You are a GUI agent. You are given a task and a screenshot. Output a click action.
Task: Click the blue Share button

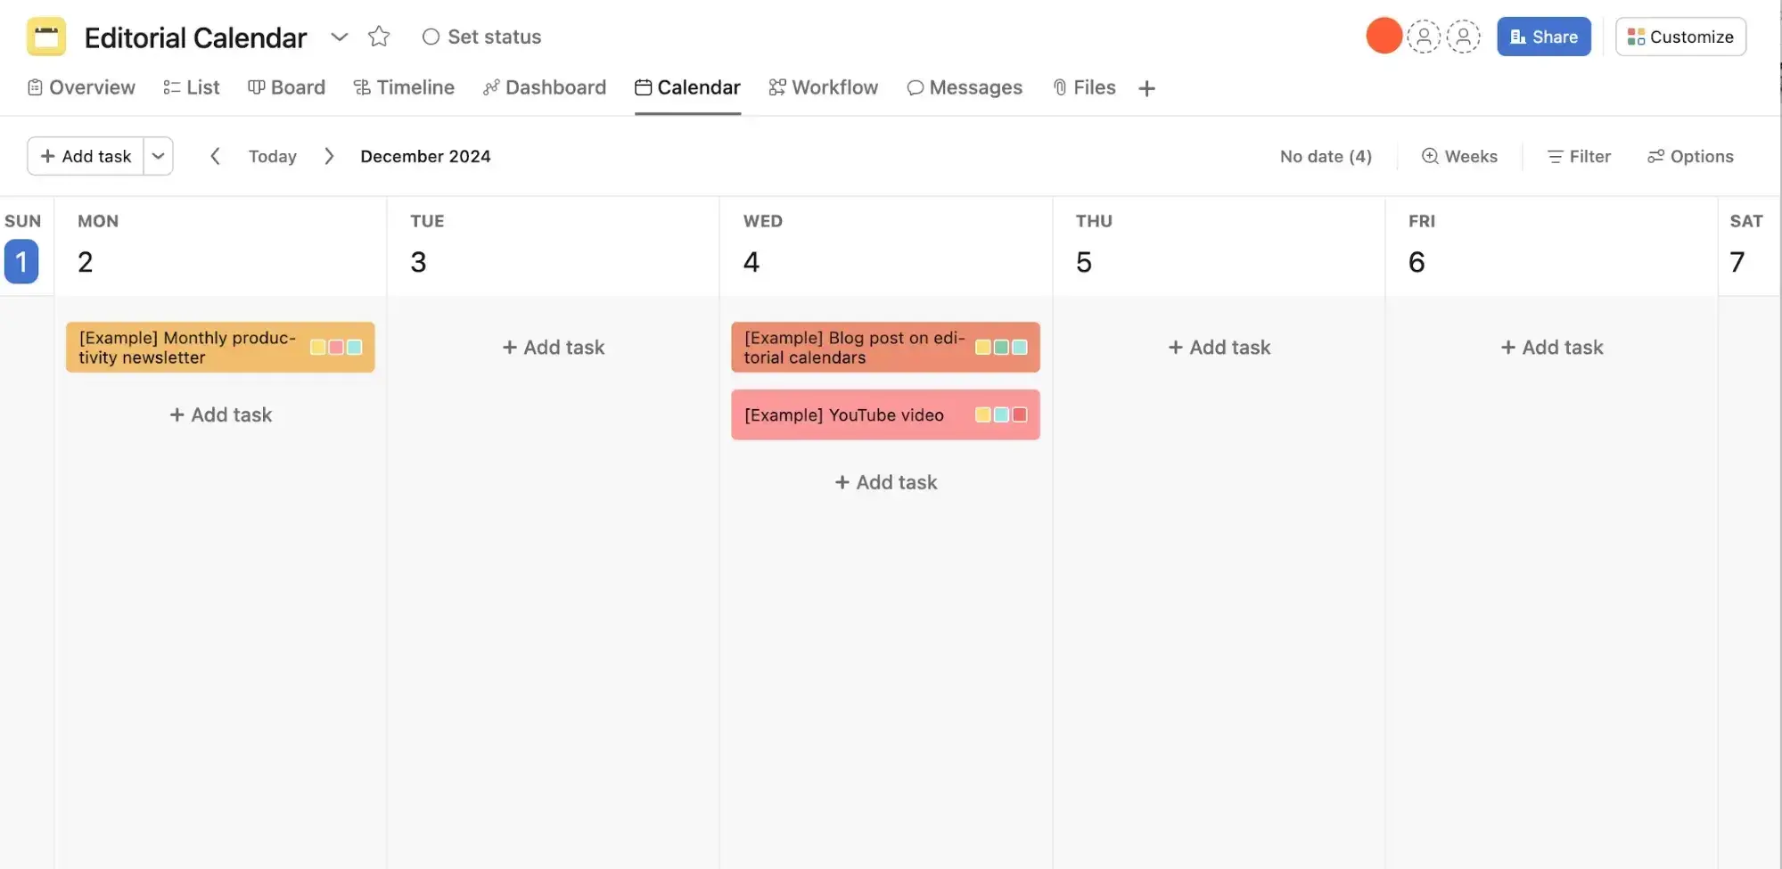coord(1543,37)
